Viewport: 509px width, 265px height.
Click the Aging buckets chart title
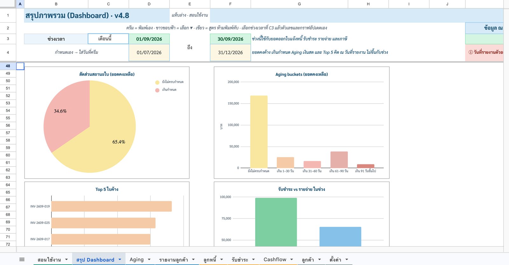[x=302, y=74]
